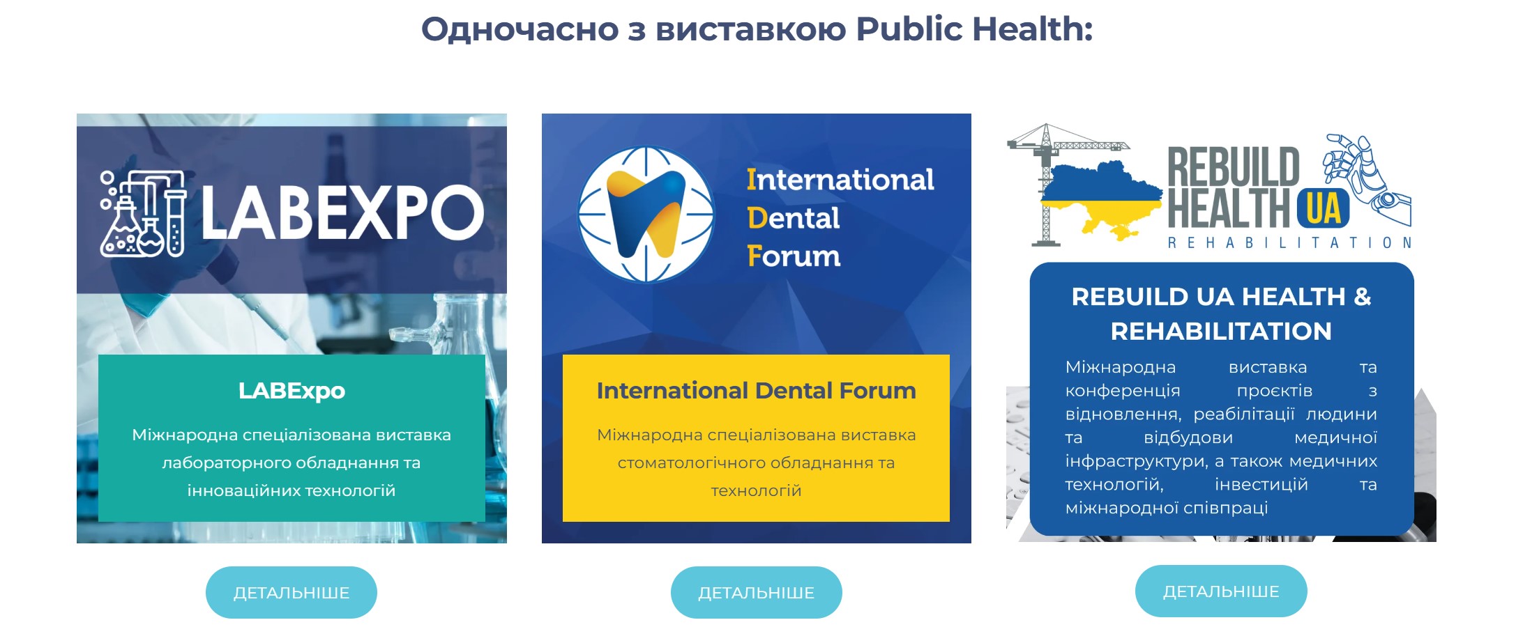The image size is (1516, 643).
Task: Open details for Rebuild UA Health ДЕТАЛЬНІШЕ button
Action: coord(1221,591)
